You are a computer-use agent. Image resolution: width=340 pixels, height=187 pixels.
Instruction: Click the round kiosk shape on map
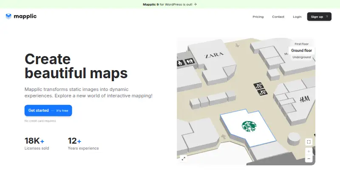click(294, 139)
